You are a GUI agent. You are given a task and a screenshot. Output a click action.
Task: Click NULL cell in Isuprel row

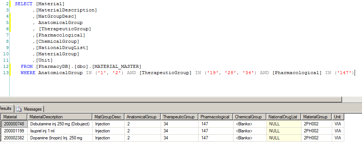tap(284, 131)
